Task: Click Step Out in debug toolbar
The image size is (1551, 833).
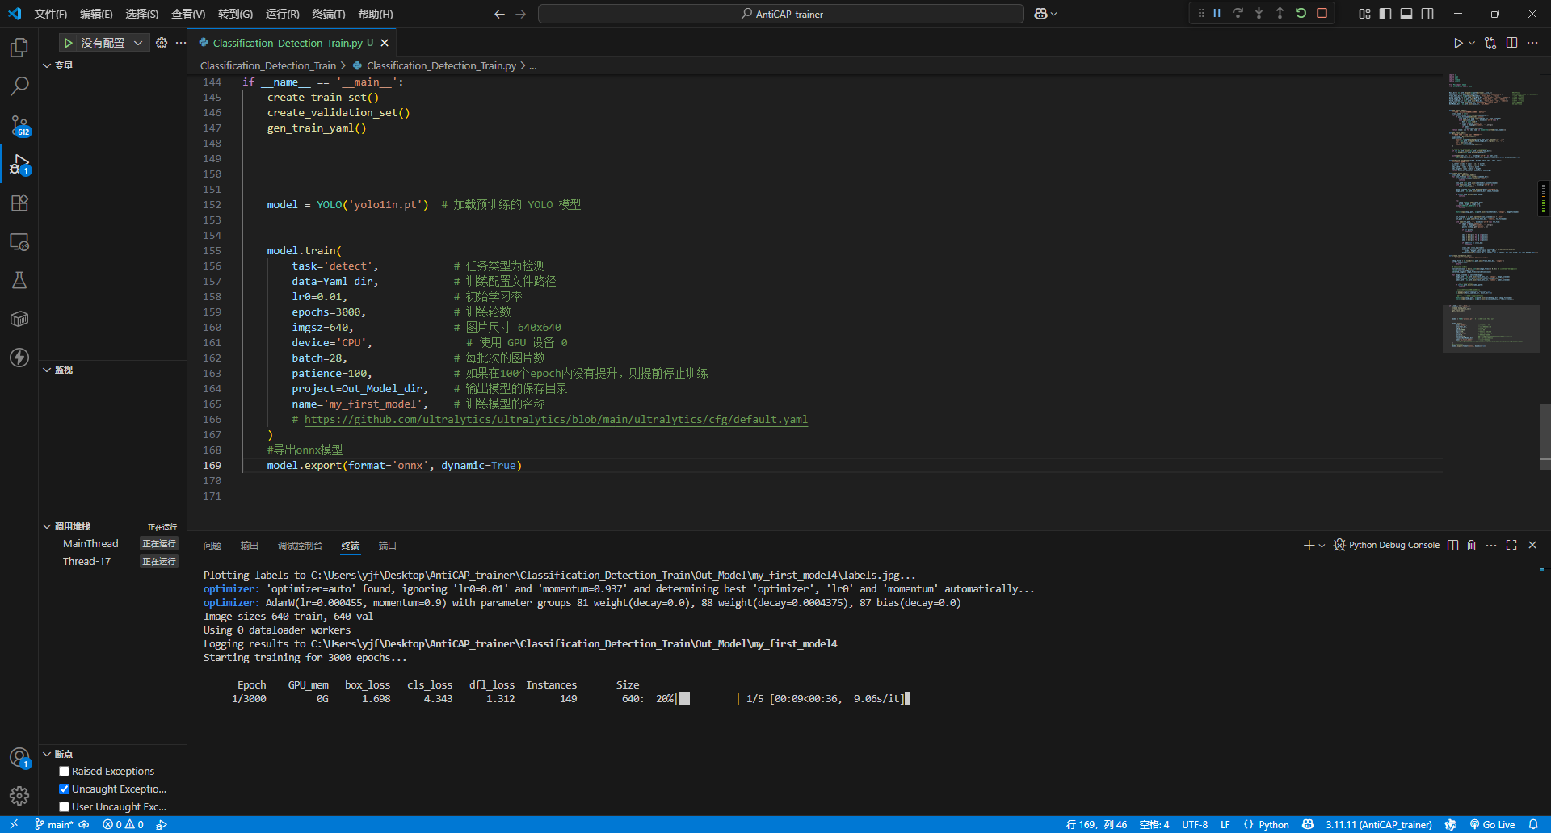Action: (1280, 13)
